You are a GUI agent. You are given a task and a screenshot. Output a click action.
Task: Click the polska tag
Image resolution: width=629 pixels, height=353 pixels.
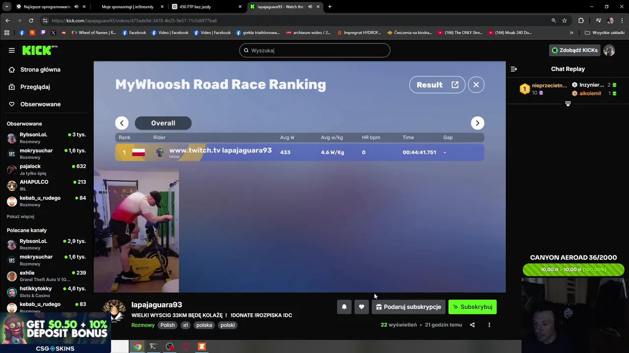click(204, 325)
